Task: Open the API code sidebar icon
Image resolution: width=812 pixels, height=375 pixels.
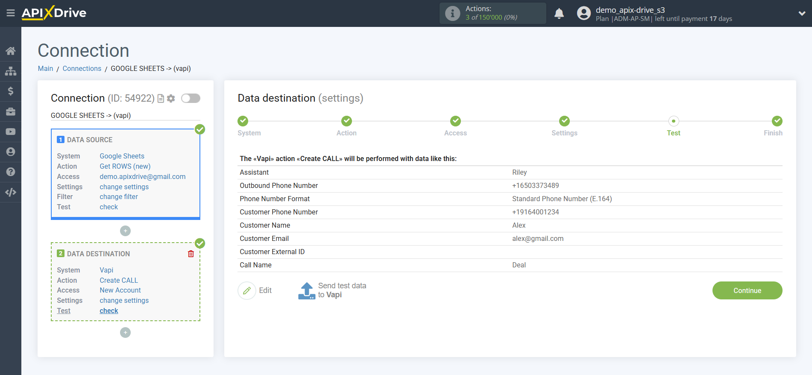Action: (11, 192)
